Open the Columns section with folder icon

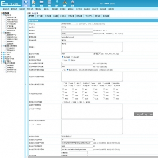click(x=41, y=3)
